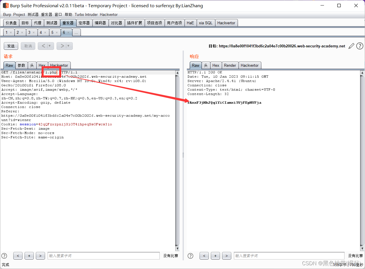Open history dropdown beside the back arrow

[50, 46]
